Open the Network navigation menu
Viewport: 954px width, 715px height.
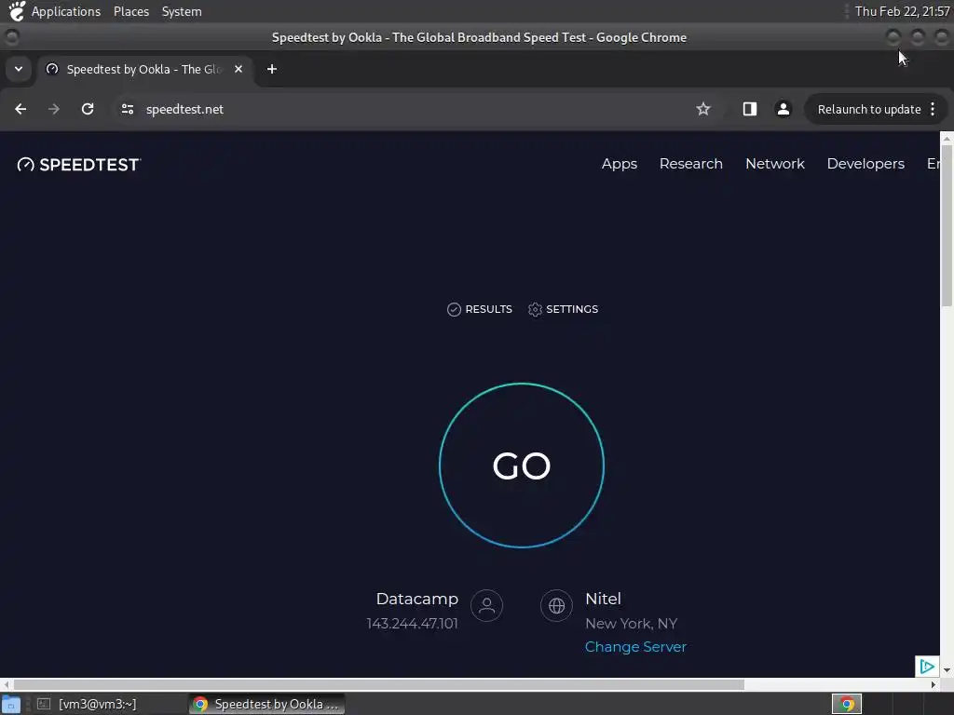(x=774, y=164)
